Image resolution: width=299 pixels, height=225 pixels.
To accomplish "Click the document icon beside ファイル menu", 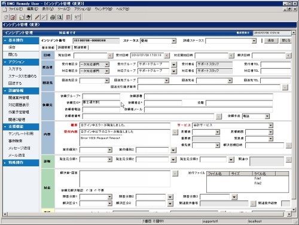I will pos(5,9).
